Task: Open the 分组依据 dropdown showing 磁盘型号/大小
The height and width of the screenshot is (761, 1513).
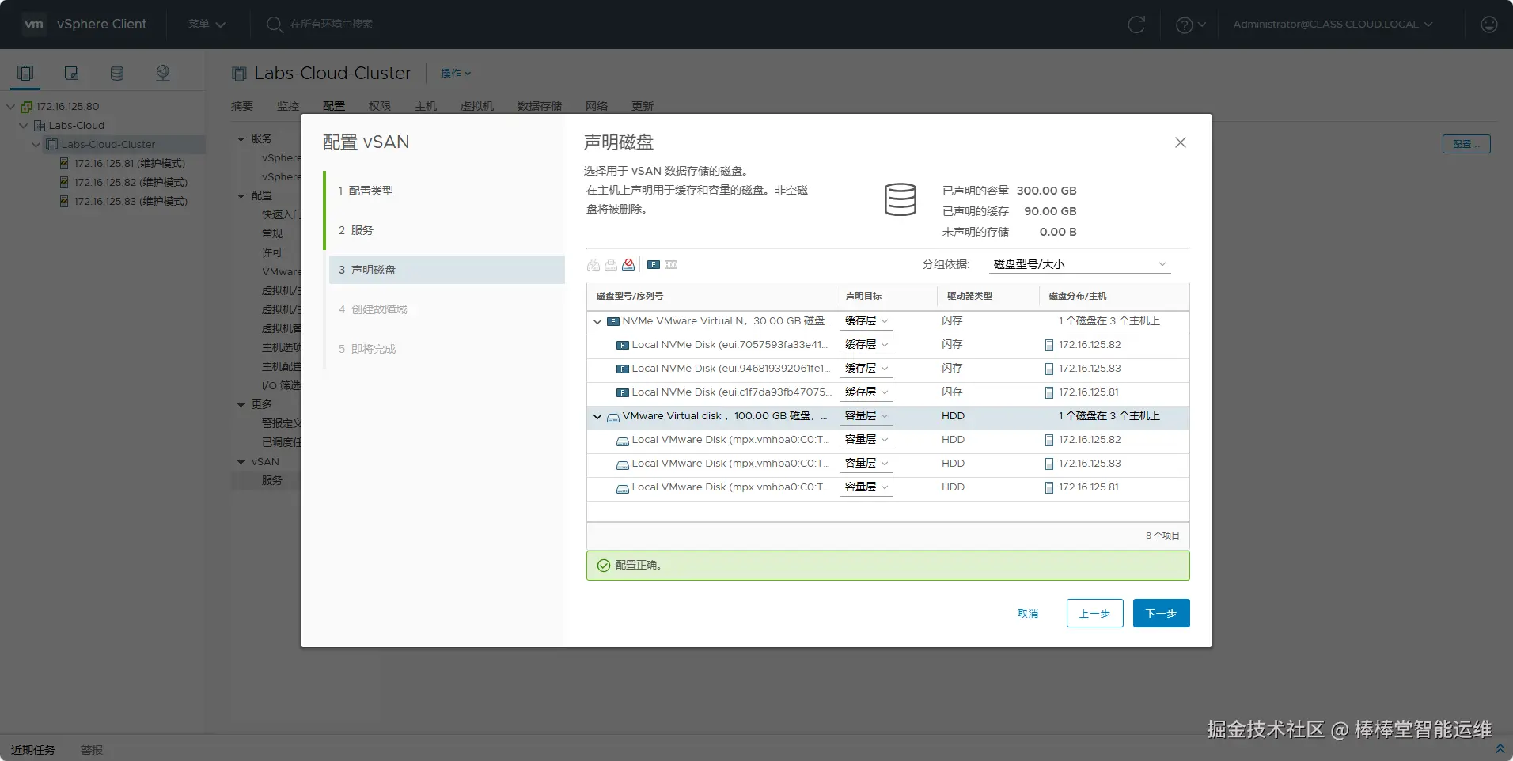Action: (1079, 264)
